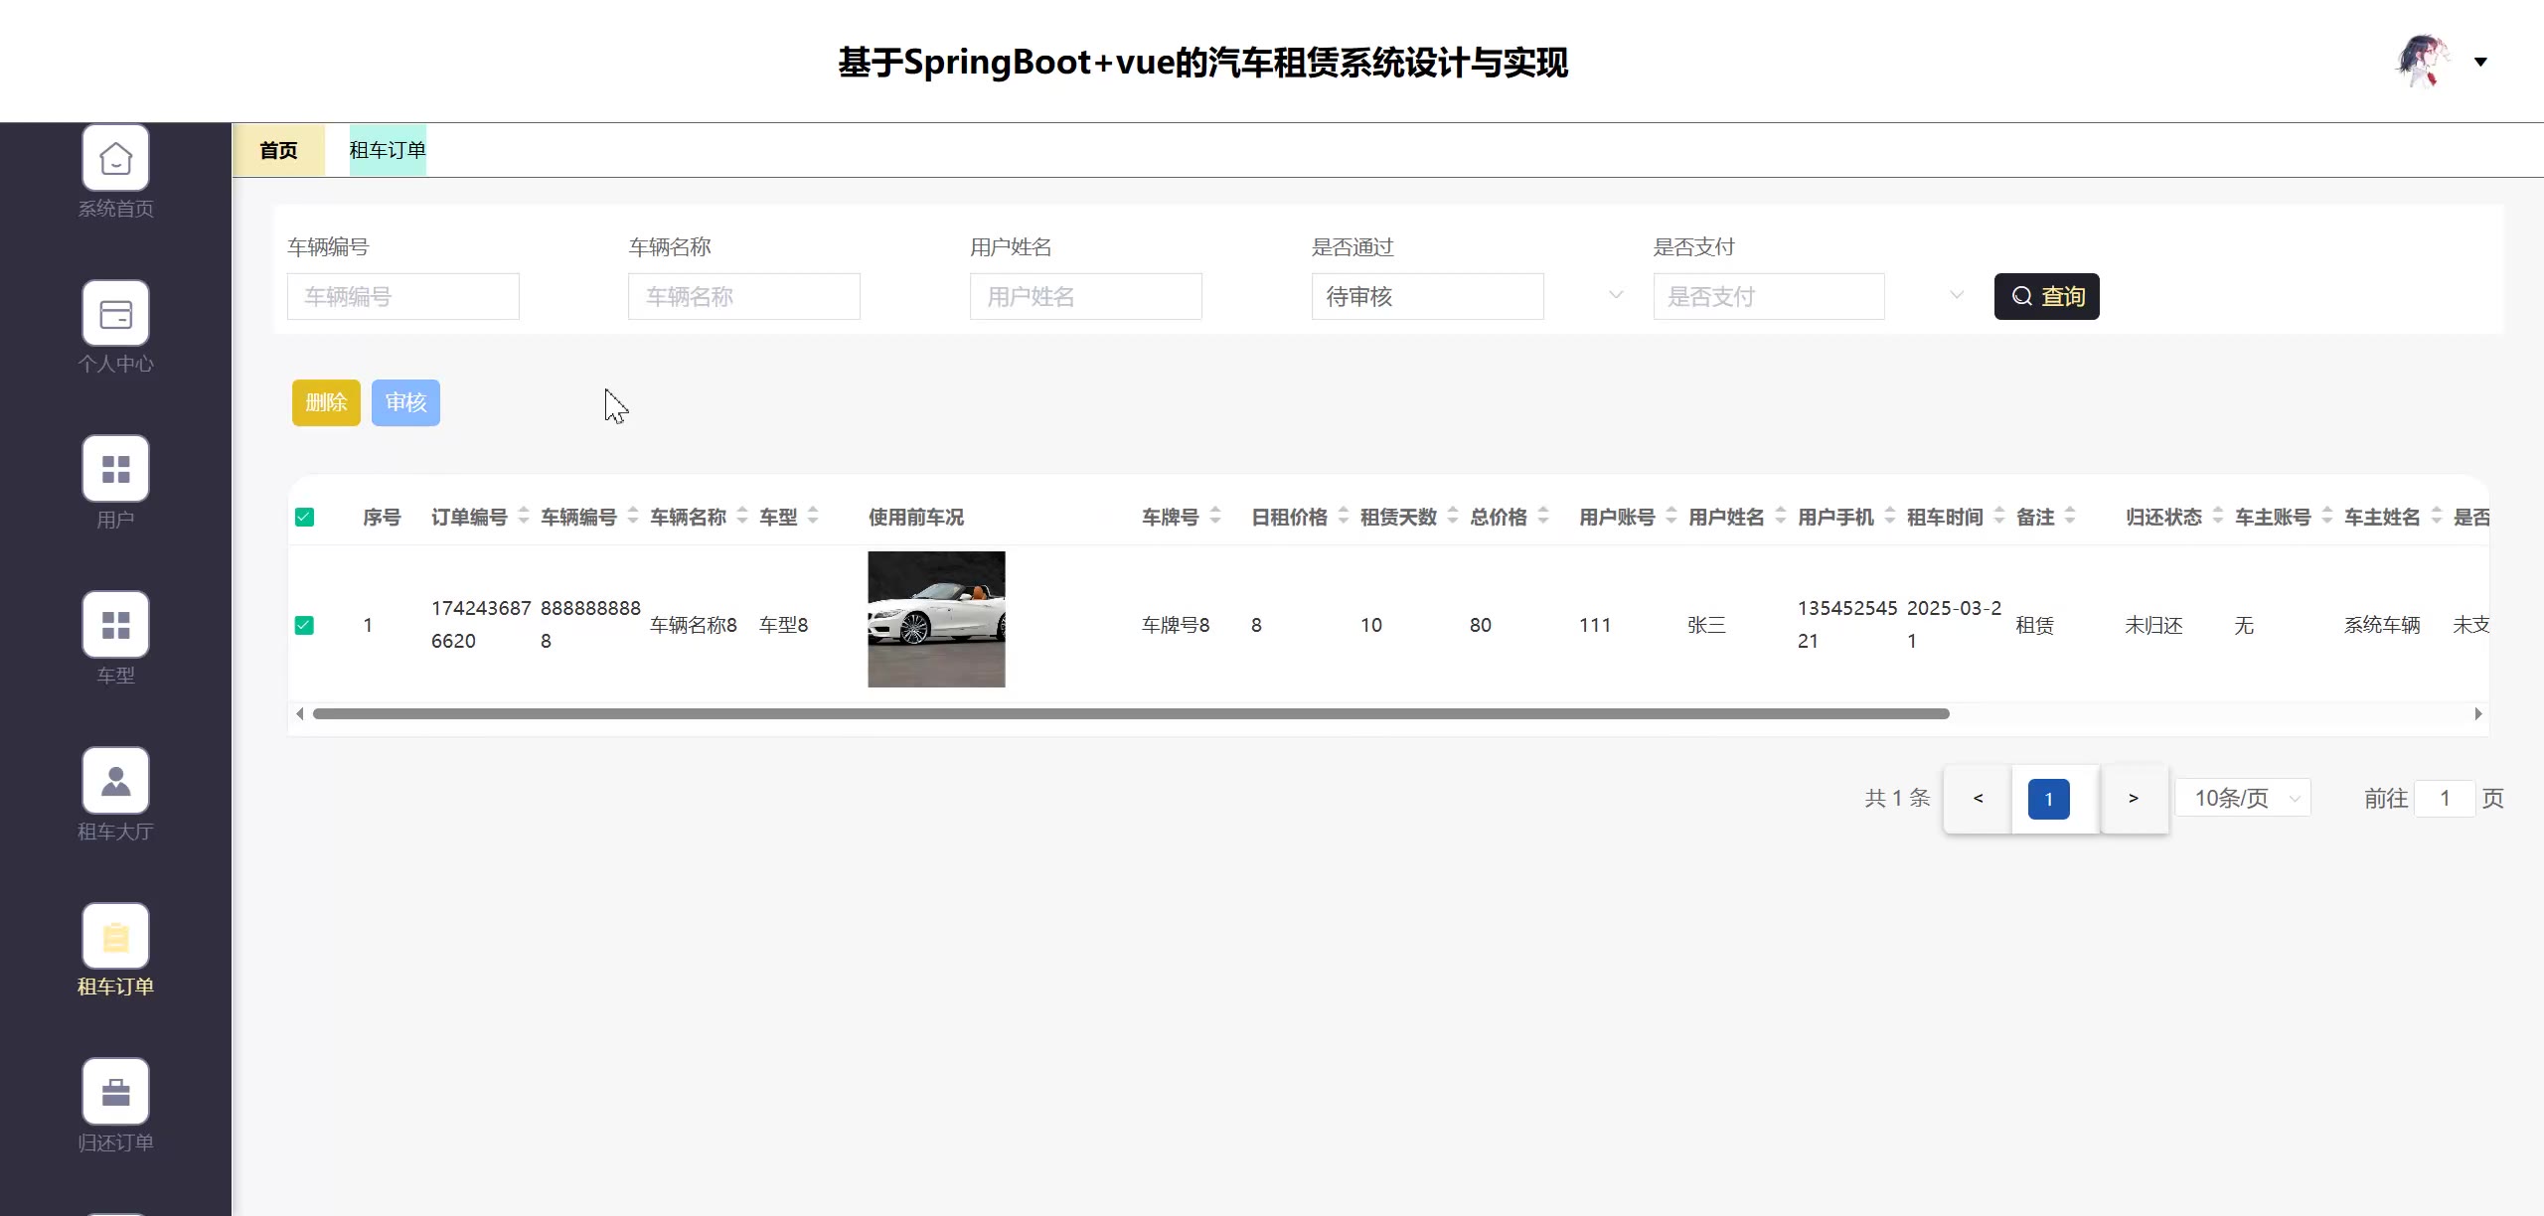Switch to the 首页 tab
The height and width of the screenshot is (1216, 2544).
(278, 151)
